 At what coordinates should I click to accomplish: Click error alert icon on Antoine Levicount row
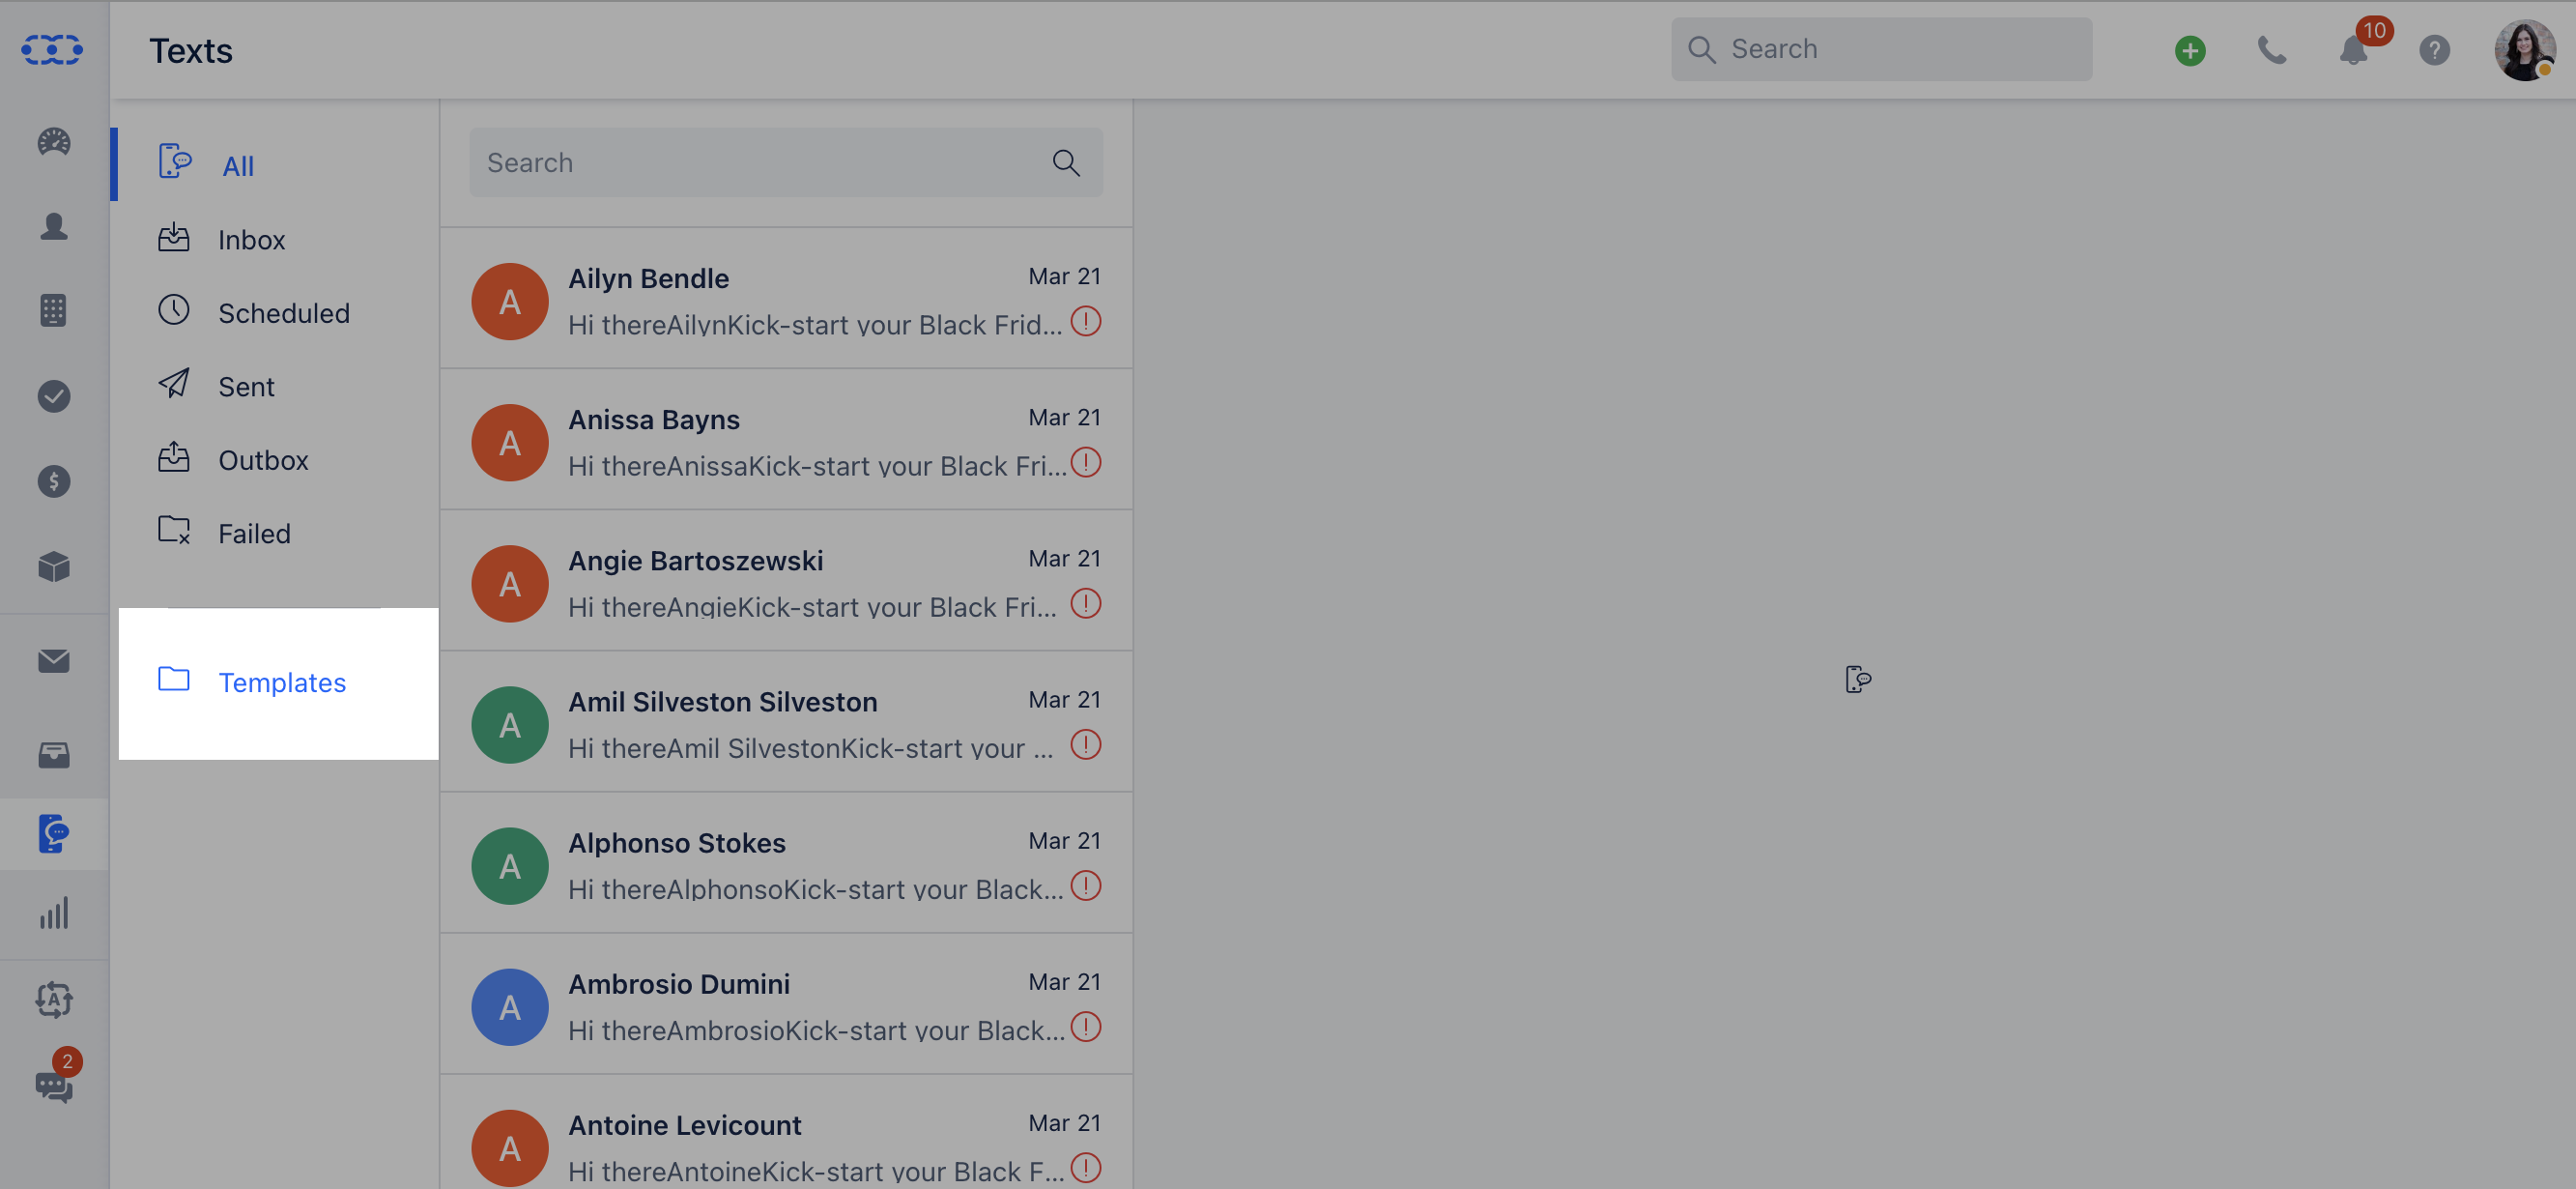click(1086, 1169)
